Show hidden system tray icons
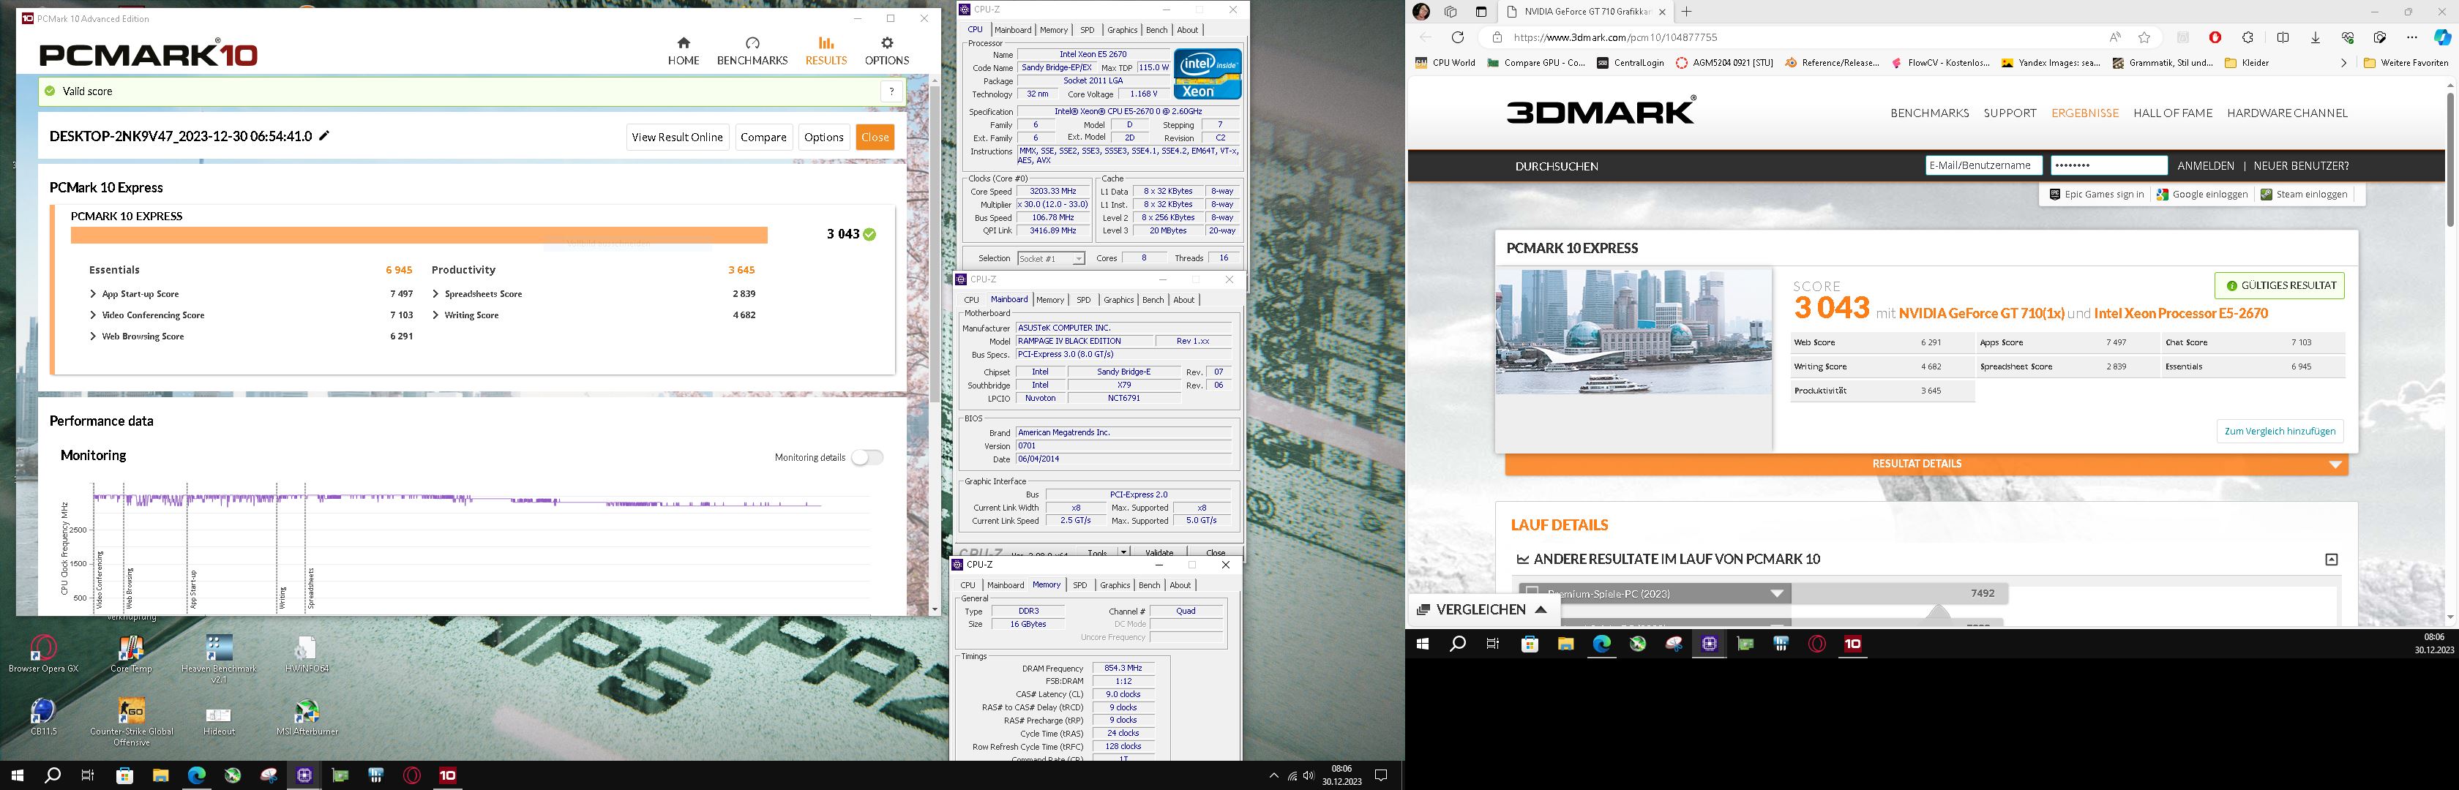Screen dimensions: 2459x790 [x=1273, y=775]
